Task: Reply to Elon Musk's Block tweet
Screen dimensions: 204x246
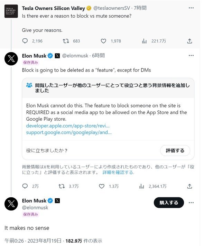Action: (x=25, y=186)
